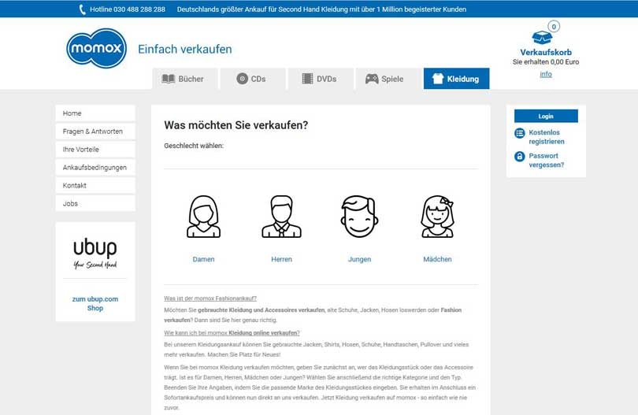
Task: Go to Ankaufsbedingungen in sidebar menu
Action: pos(95,168)
